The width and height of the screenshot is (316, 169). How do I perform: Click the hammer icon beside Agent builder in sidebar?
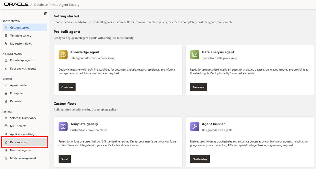coord(6,85)
